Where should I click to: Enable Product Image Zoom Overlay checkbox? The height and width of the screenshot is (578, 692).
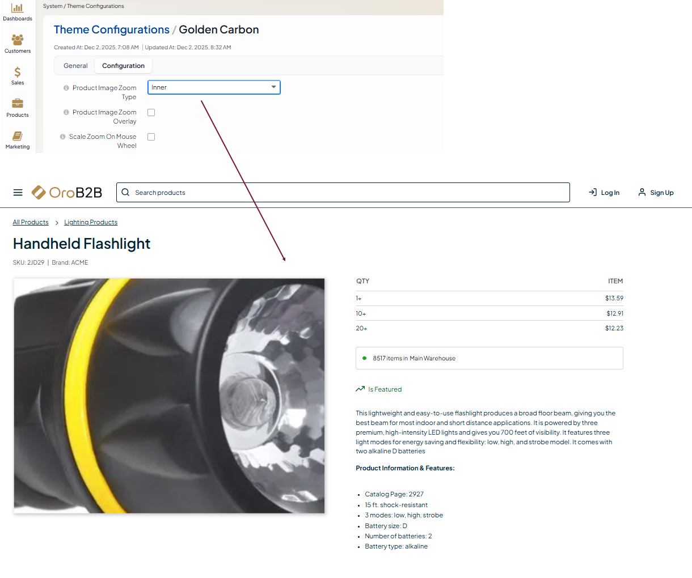tap(151, 113)
